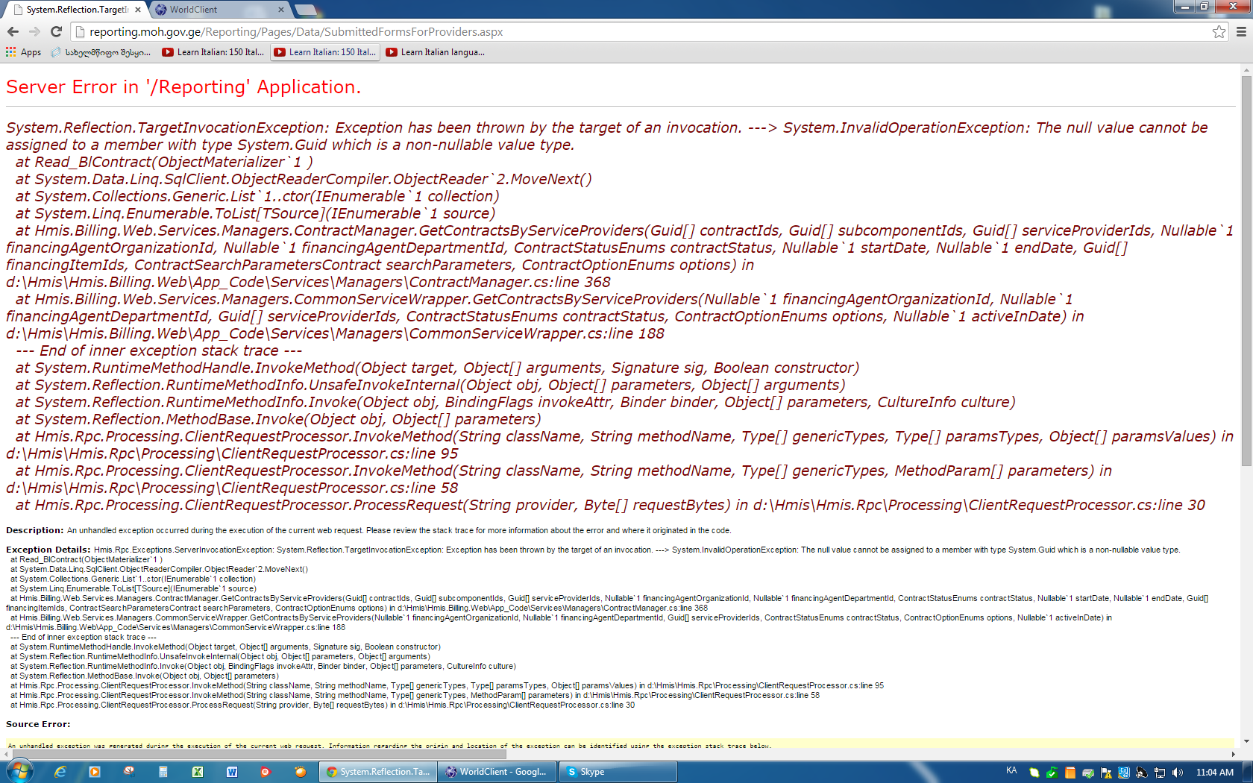Screen dimensions: 1253x783
Task: Switch to the WorldClient tab
Action: [x=216, y=10]
